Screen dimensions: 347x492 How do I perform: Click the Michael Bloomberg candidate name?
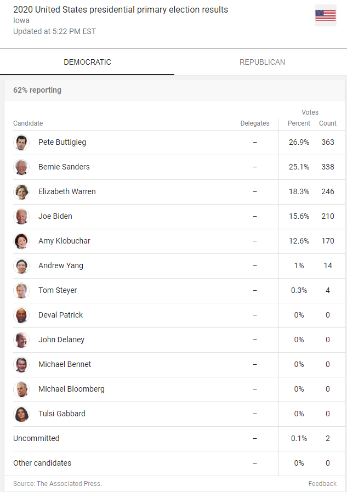pyautogui.click(x=71, y=389)
